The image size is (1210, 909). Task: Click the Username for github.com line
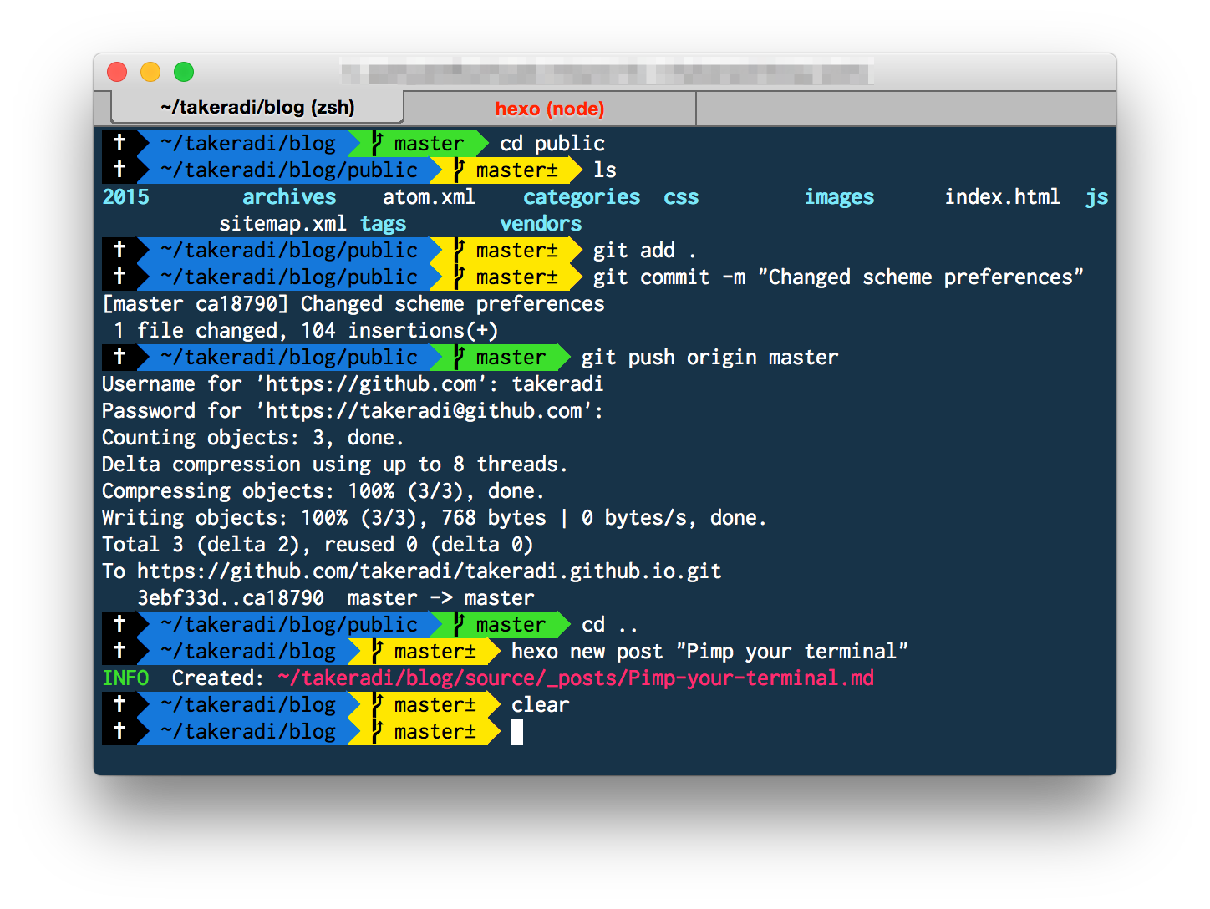pyautogui.click(x=353, y=384)
